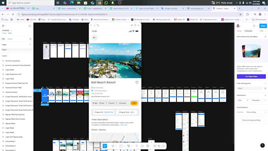Click the resort beach photo

click(115, 61)
